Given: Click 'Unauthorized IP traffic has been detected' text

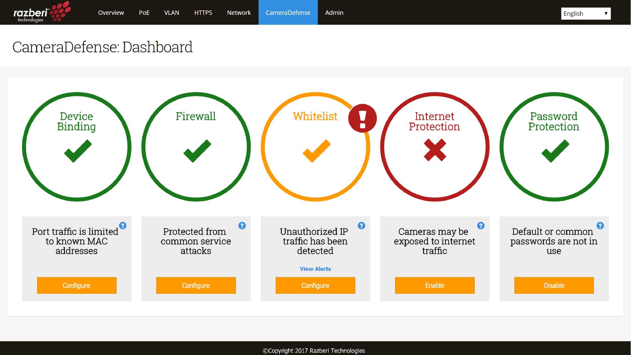Looking at the screenshot, I should click(315, 241).
